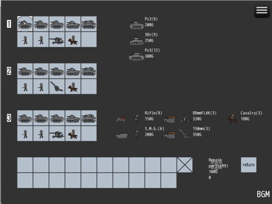Image resolution: width=272 pixels, height=204 pixels.
Task: Choose the half-track tow beside 150mm
Action: [170, 135]
